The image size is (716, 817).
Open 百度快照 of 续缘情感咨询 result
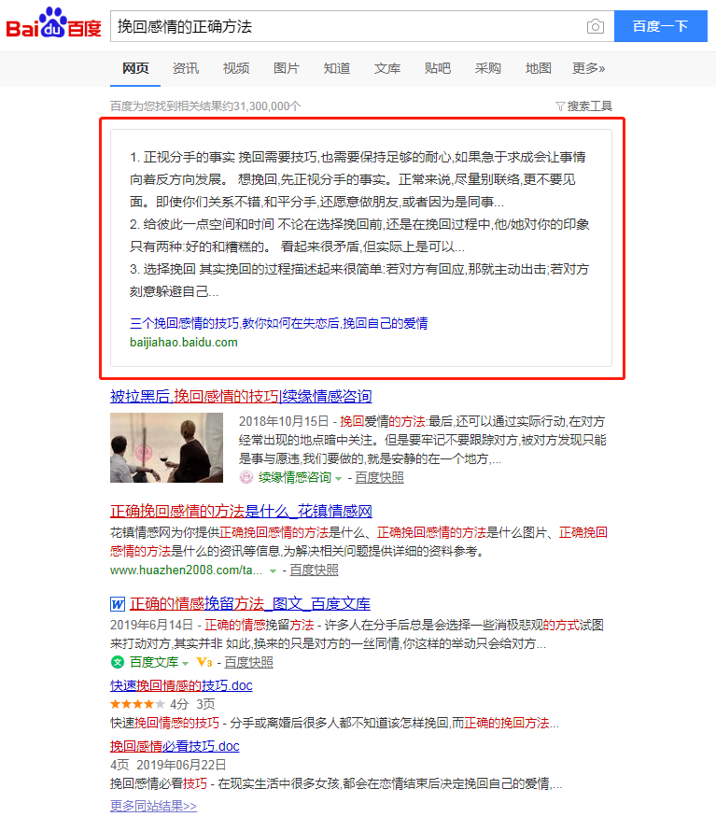pos(379,477)
